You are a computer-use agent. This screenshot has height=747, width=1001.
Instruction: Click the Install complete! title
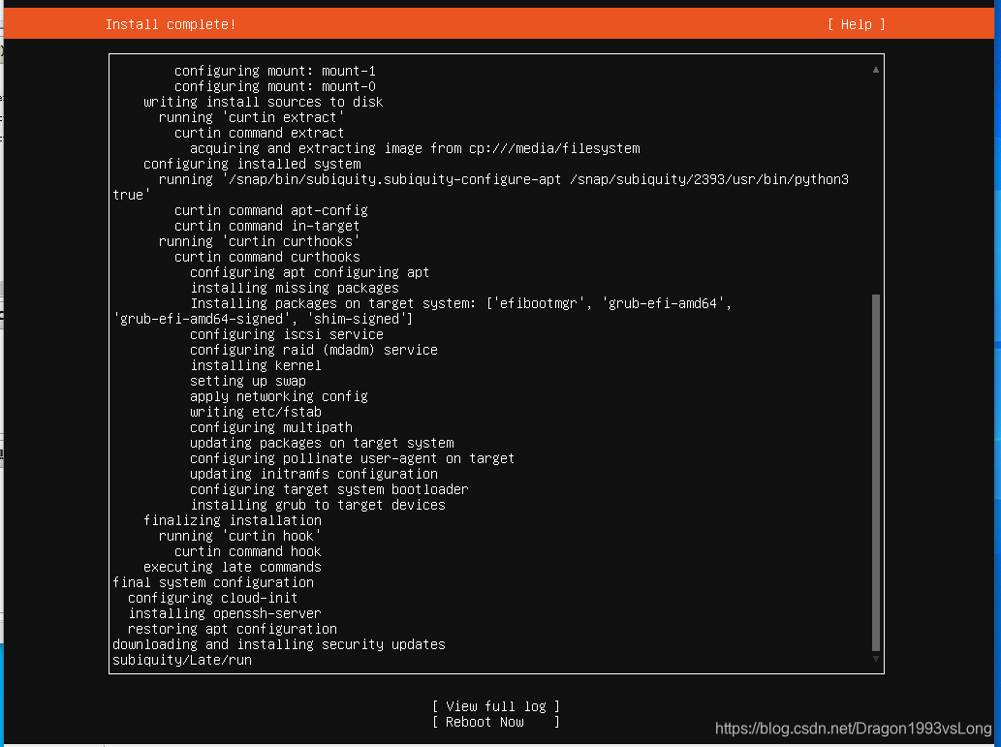pyautogui.click(x=171, y=23)
